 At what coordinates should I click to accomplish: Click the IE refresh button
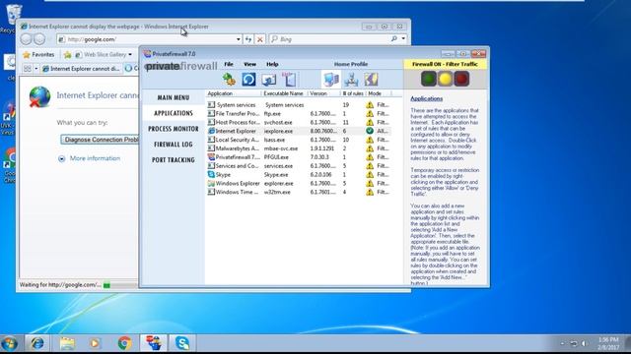point(248,39)
